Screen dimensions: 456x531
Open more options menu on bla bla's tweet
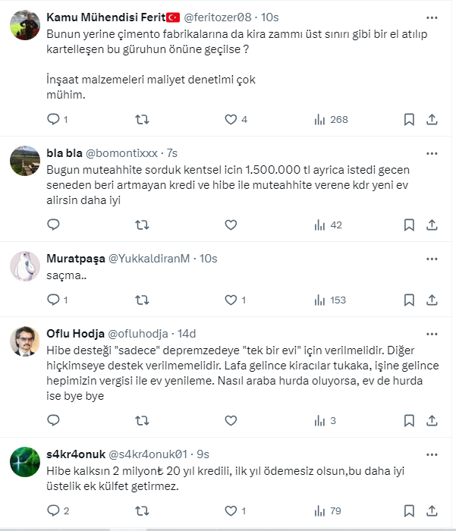click(431, 152)
